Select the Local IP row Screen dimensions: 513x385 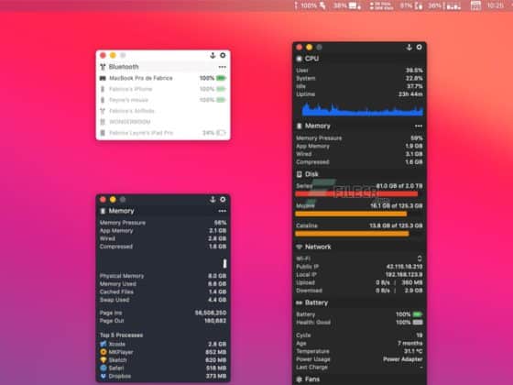[359, 275]
